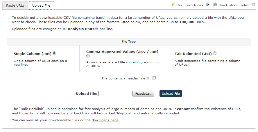This screenshot has height=132, width=258.
Task: Click the Upload file path text field
Action: [x=115, y=94]
